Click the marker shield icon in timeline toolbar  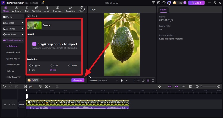[x=40, y=86]
